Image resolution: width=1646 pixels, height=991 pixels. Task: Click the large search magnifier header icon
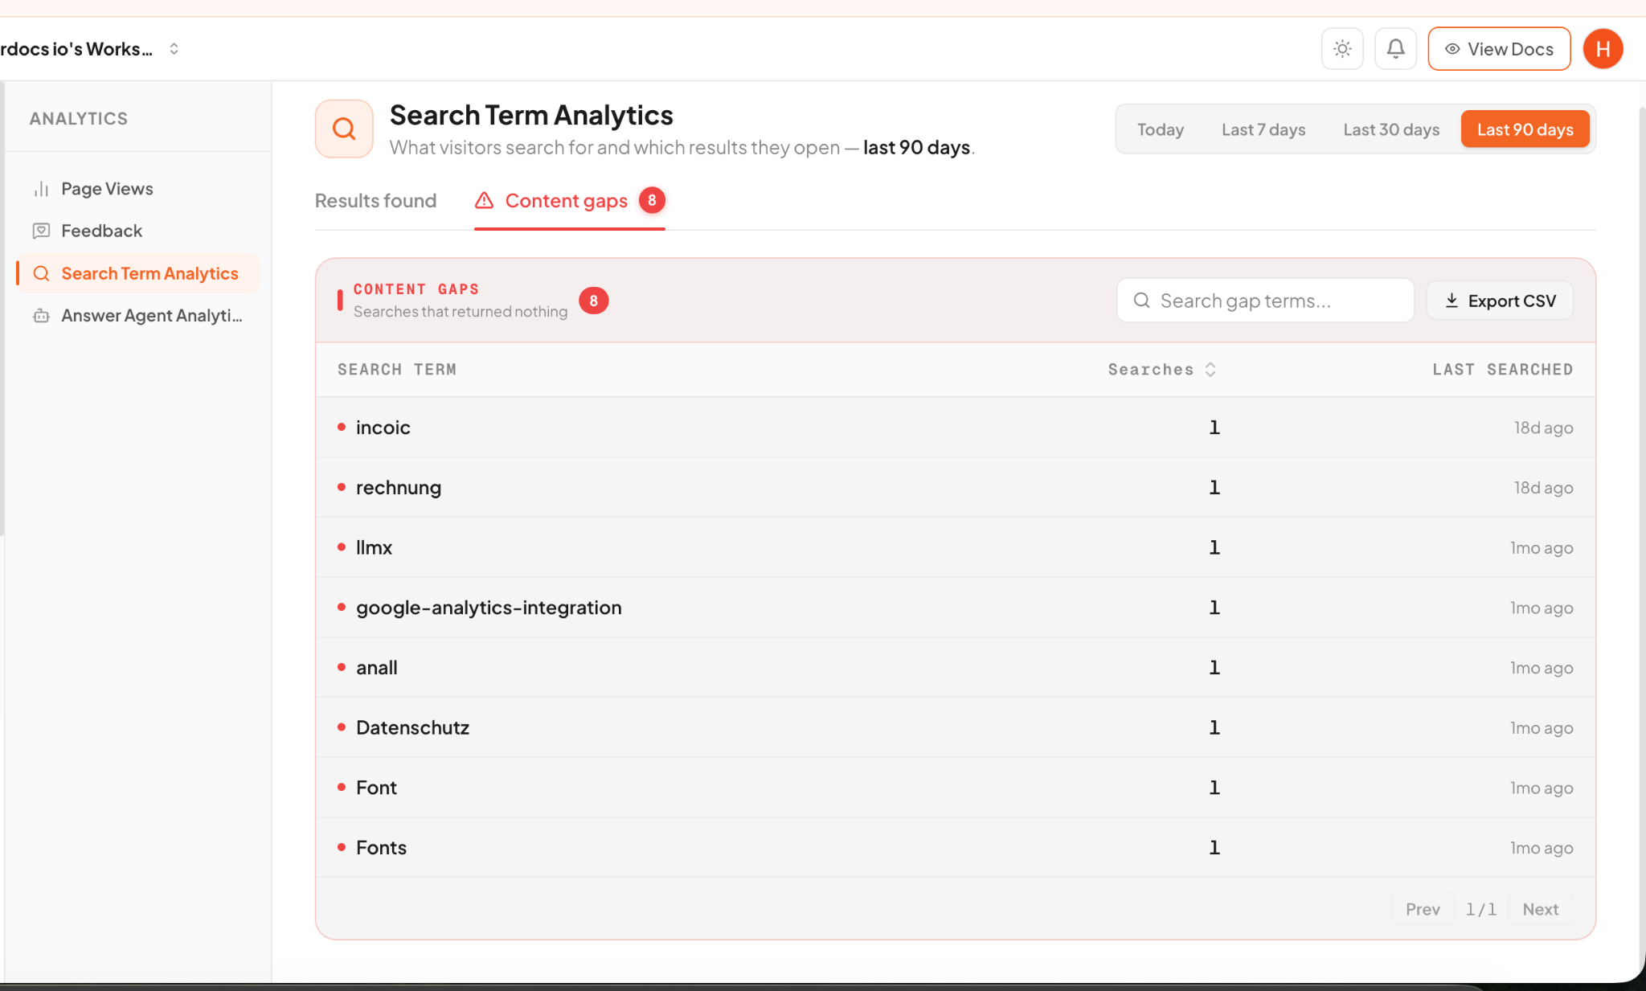click(x=344, y=129)
